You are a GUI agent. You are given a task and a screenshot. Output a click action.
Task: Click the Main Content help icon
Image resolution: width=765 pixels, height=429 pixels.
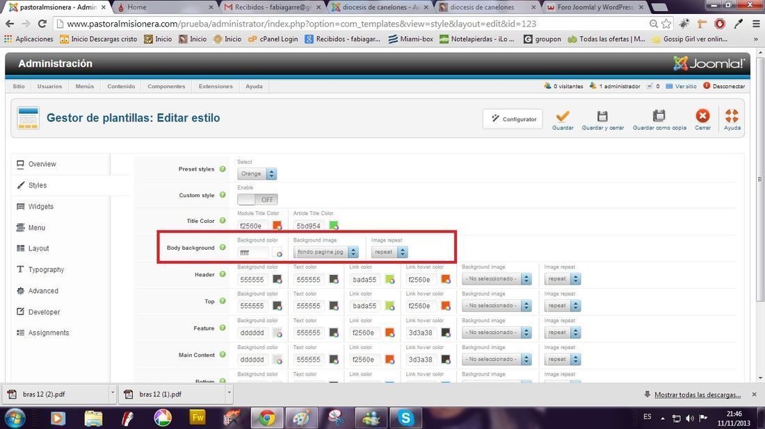pos(223,355)
